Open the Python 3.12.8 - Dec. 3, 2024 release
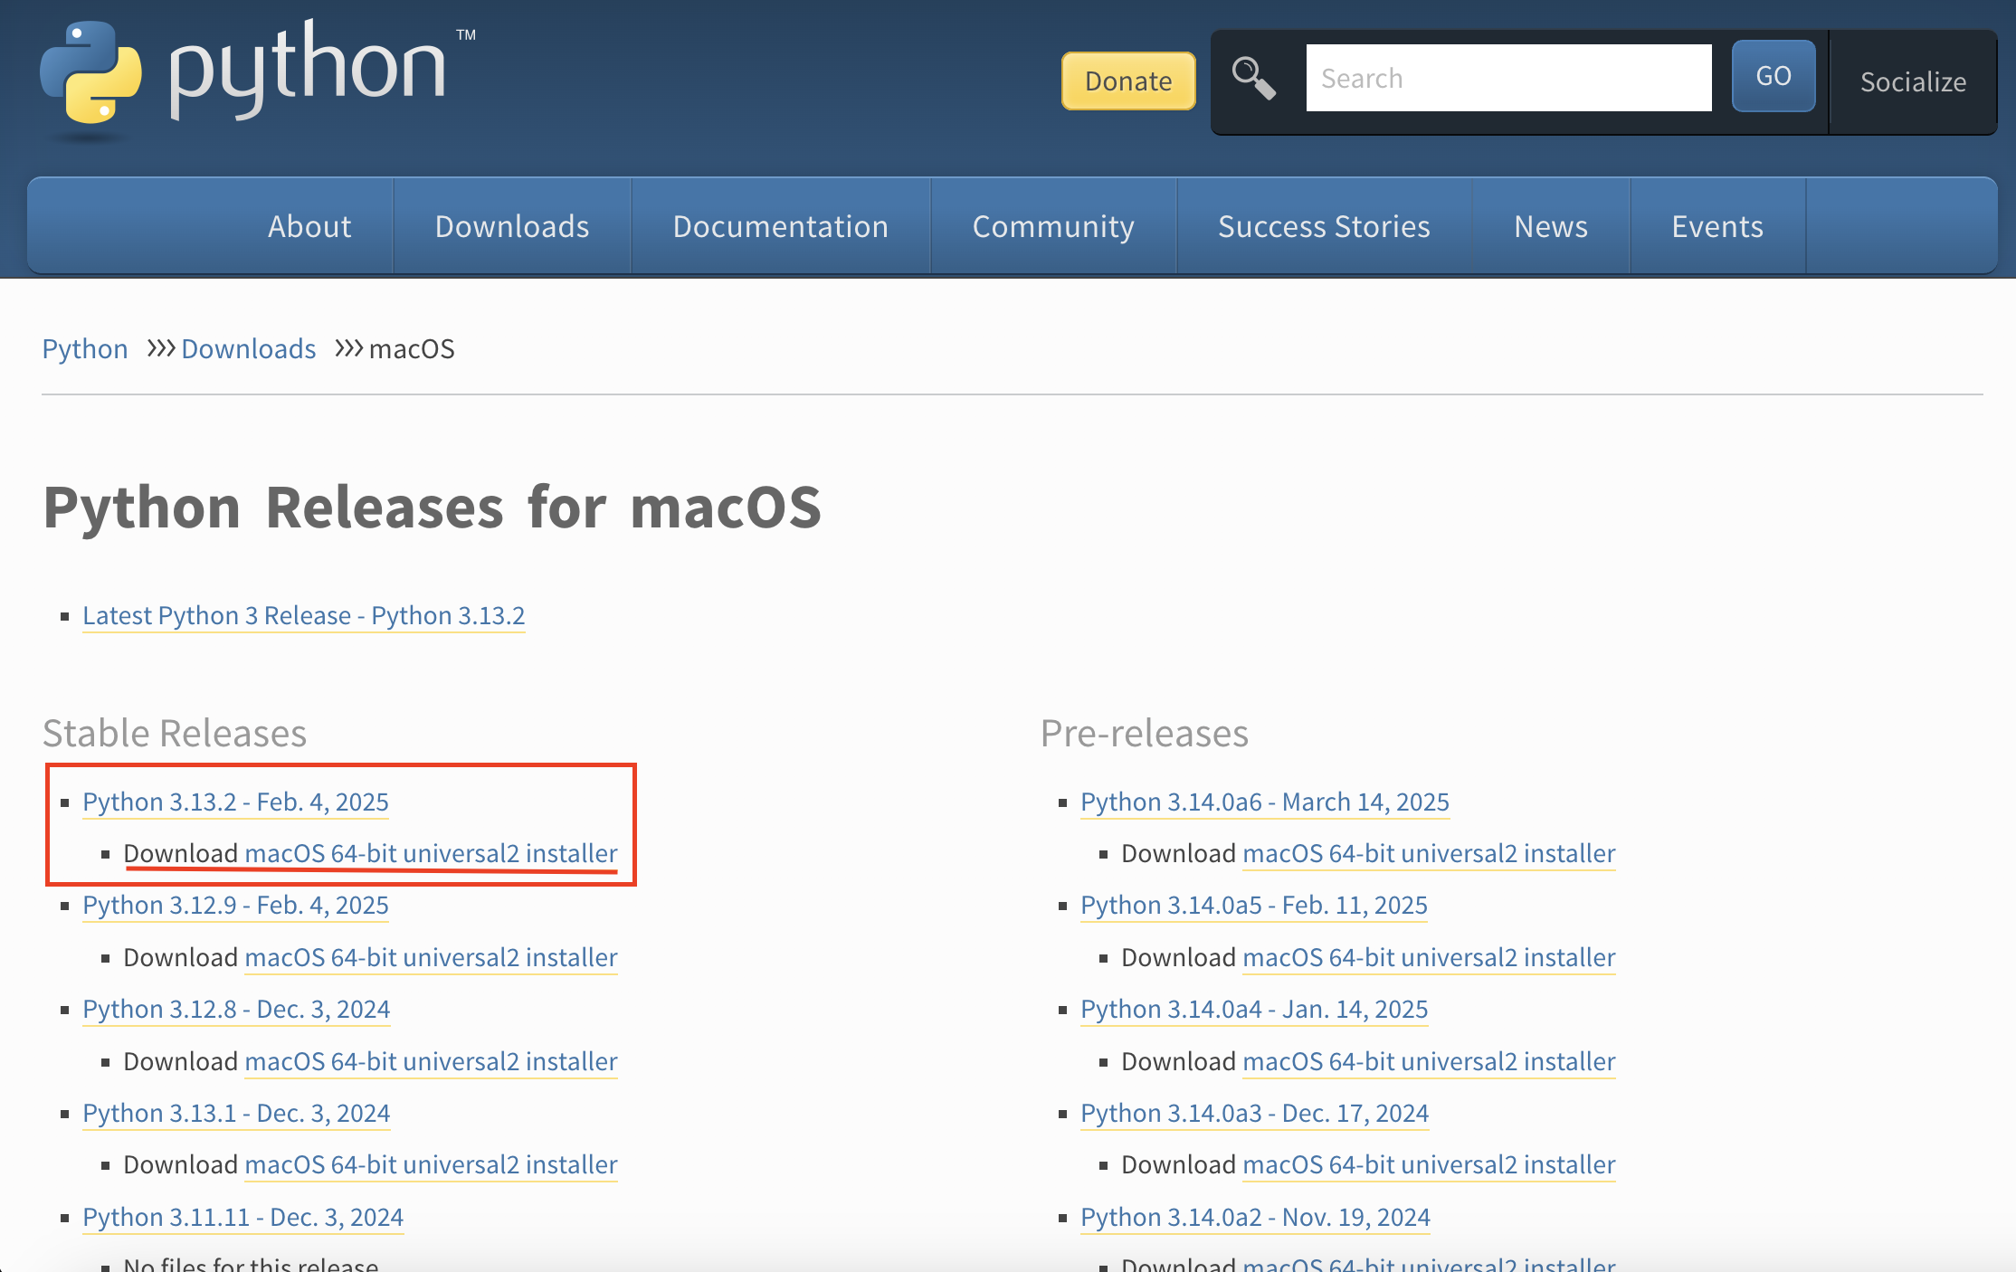Viewport: 2016px width, 1272px height. coord(236,1010)
